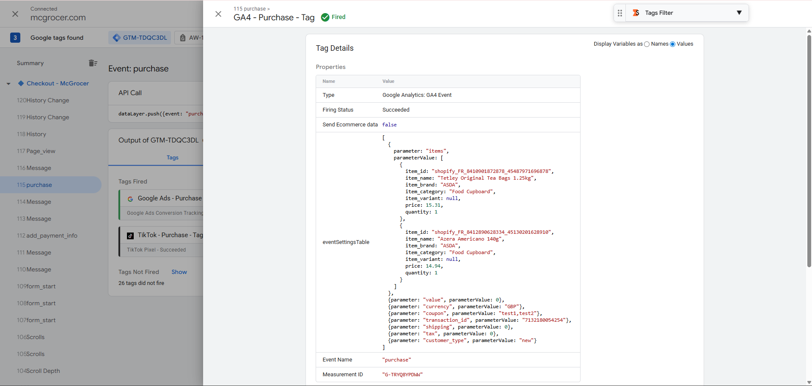
Task: Click the Google tags found count badge
Action: (15, 38)
